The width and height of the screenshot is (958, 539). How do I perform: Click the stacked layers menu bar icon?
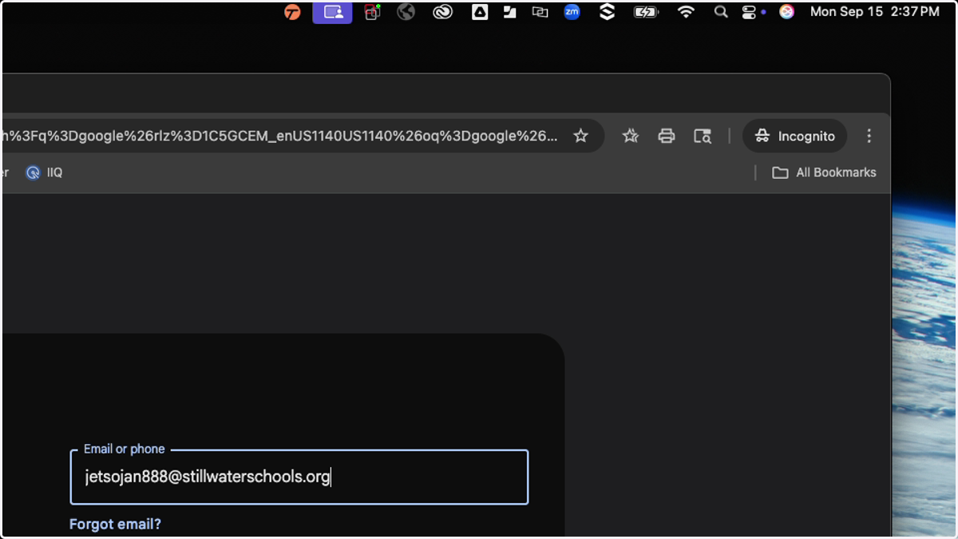point(608,12)
